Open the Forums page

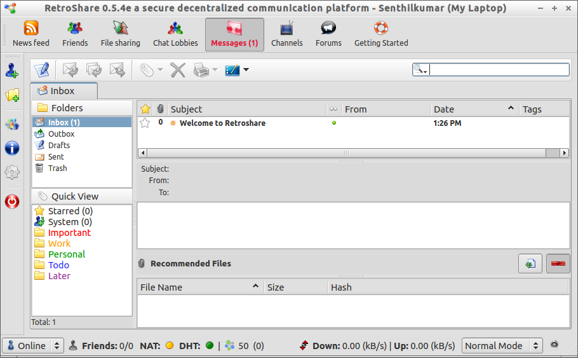[x=328, y=35]
